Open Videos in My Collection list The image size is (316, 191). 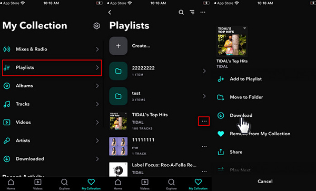(x=52, y=123)
